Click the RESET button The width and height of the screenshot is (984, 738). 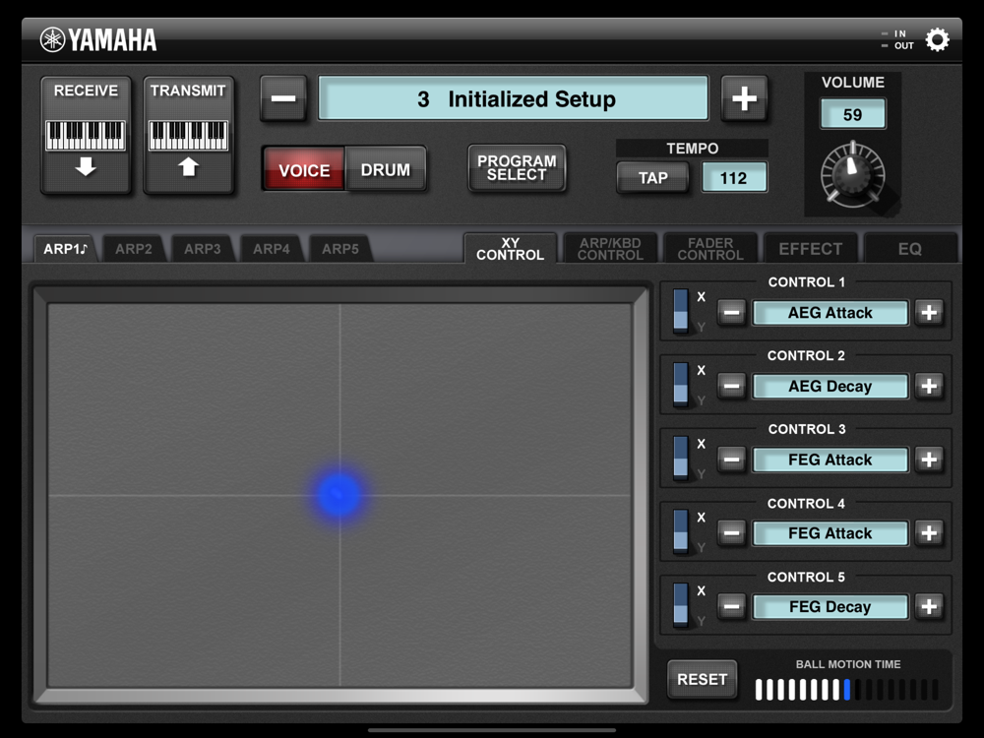702,679
